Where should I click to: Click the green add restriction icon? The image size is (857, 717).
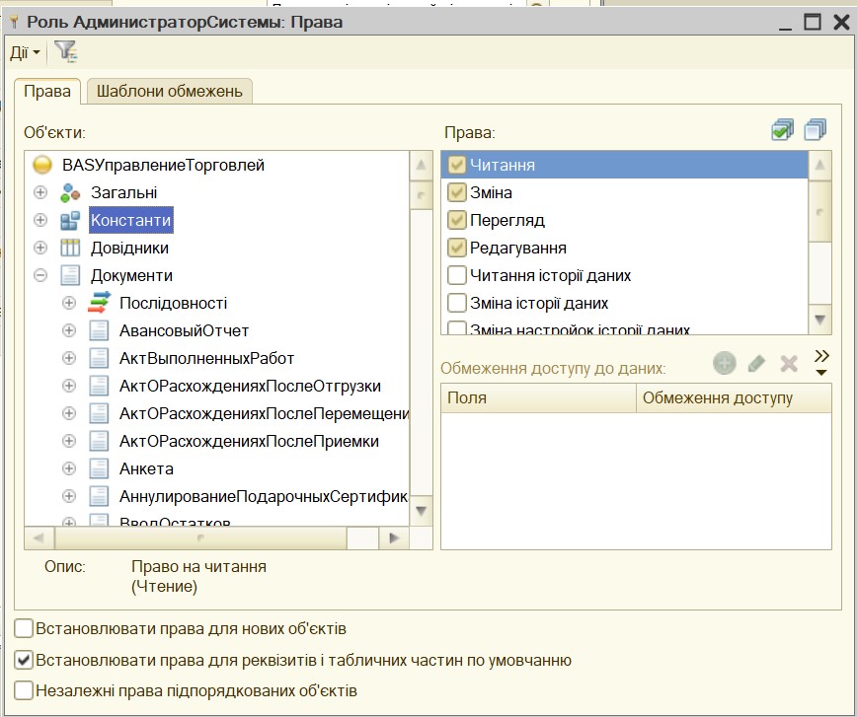pos(724,363)
